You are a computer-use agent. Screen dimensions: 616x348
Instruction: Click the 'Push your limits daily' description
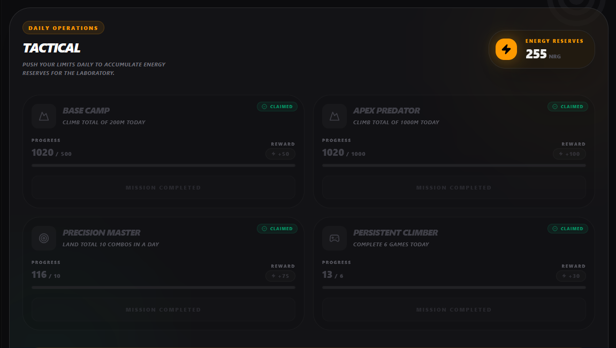tap(94, 69)
